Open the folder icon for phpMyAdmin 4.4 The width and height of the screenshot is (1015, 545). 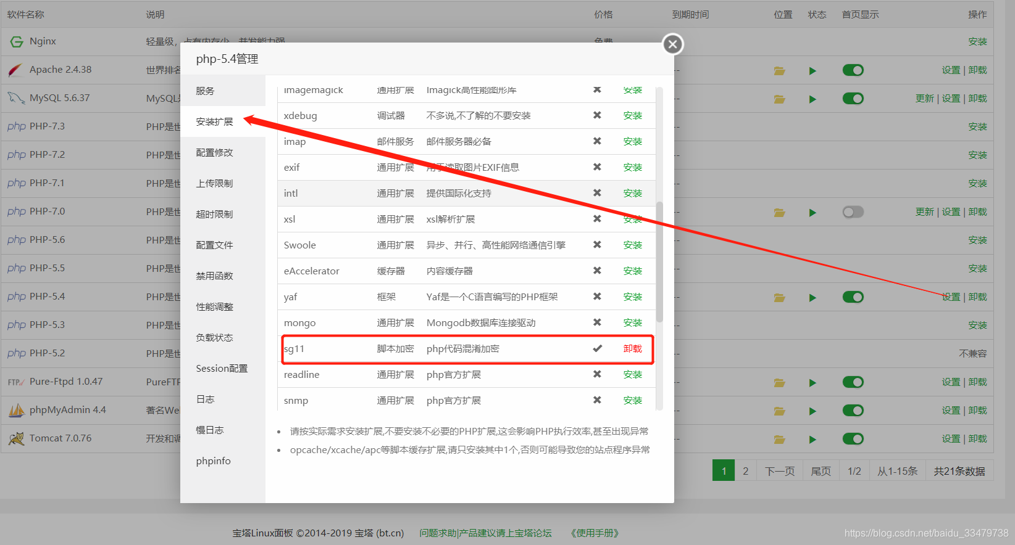(780, 411)
